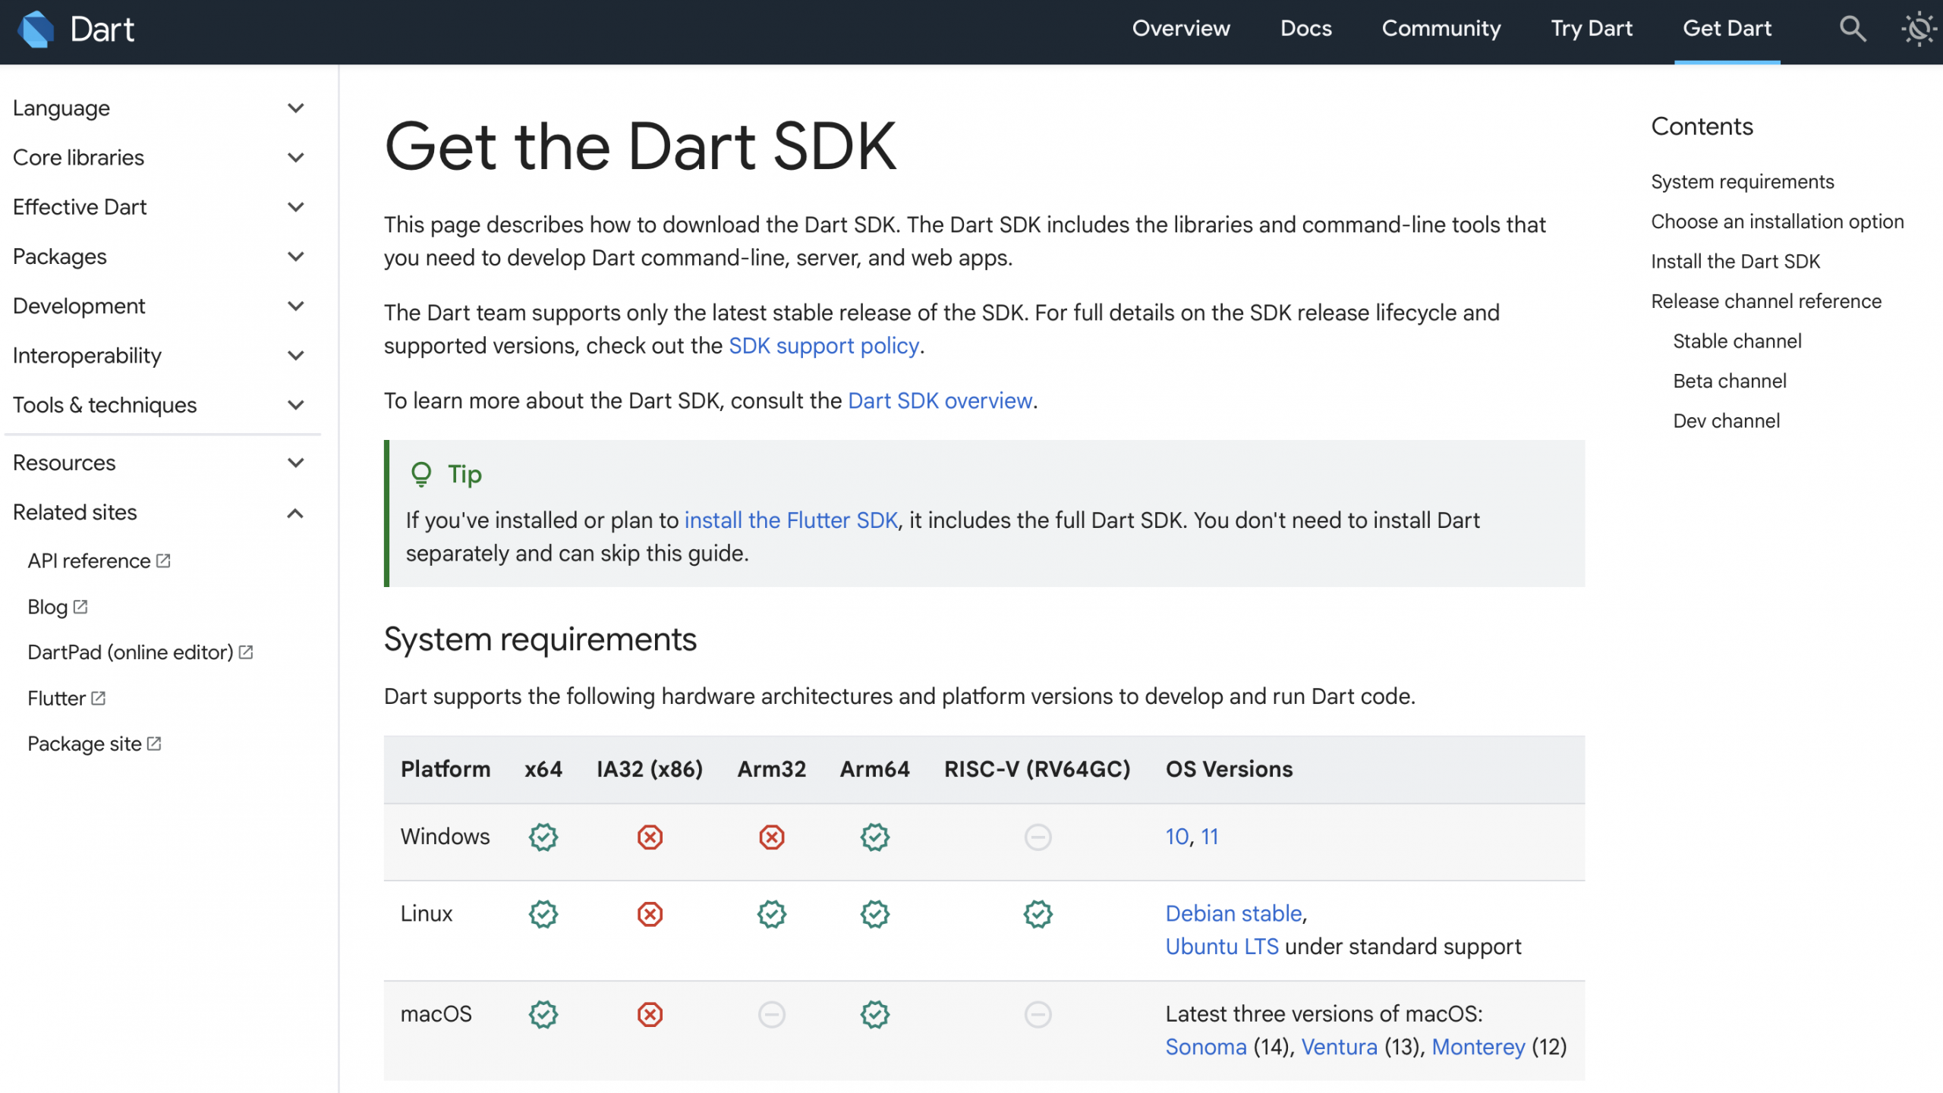This screenshot has width=1943, height=1093.
Task: Click the Windows x64 supported checkmark icon
Action: tap(543, 837)
